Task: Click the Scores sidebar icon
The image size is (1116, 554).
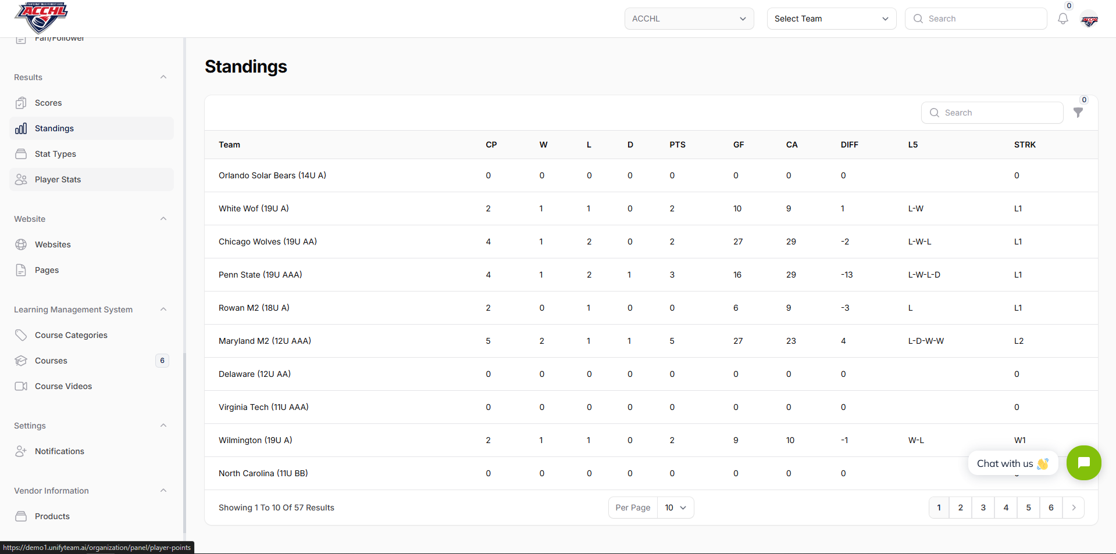Action: pos(22,103)
